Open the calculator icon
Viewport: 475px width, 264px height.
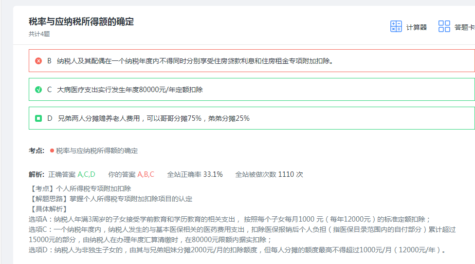(x=396, y=27)
